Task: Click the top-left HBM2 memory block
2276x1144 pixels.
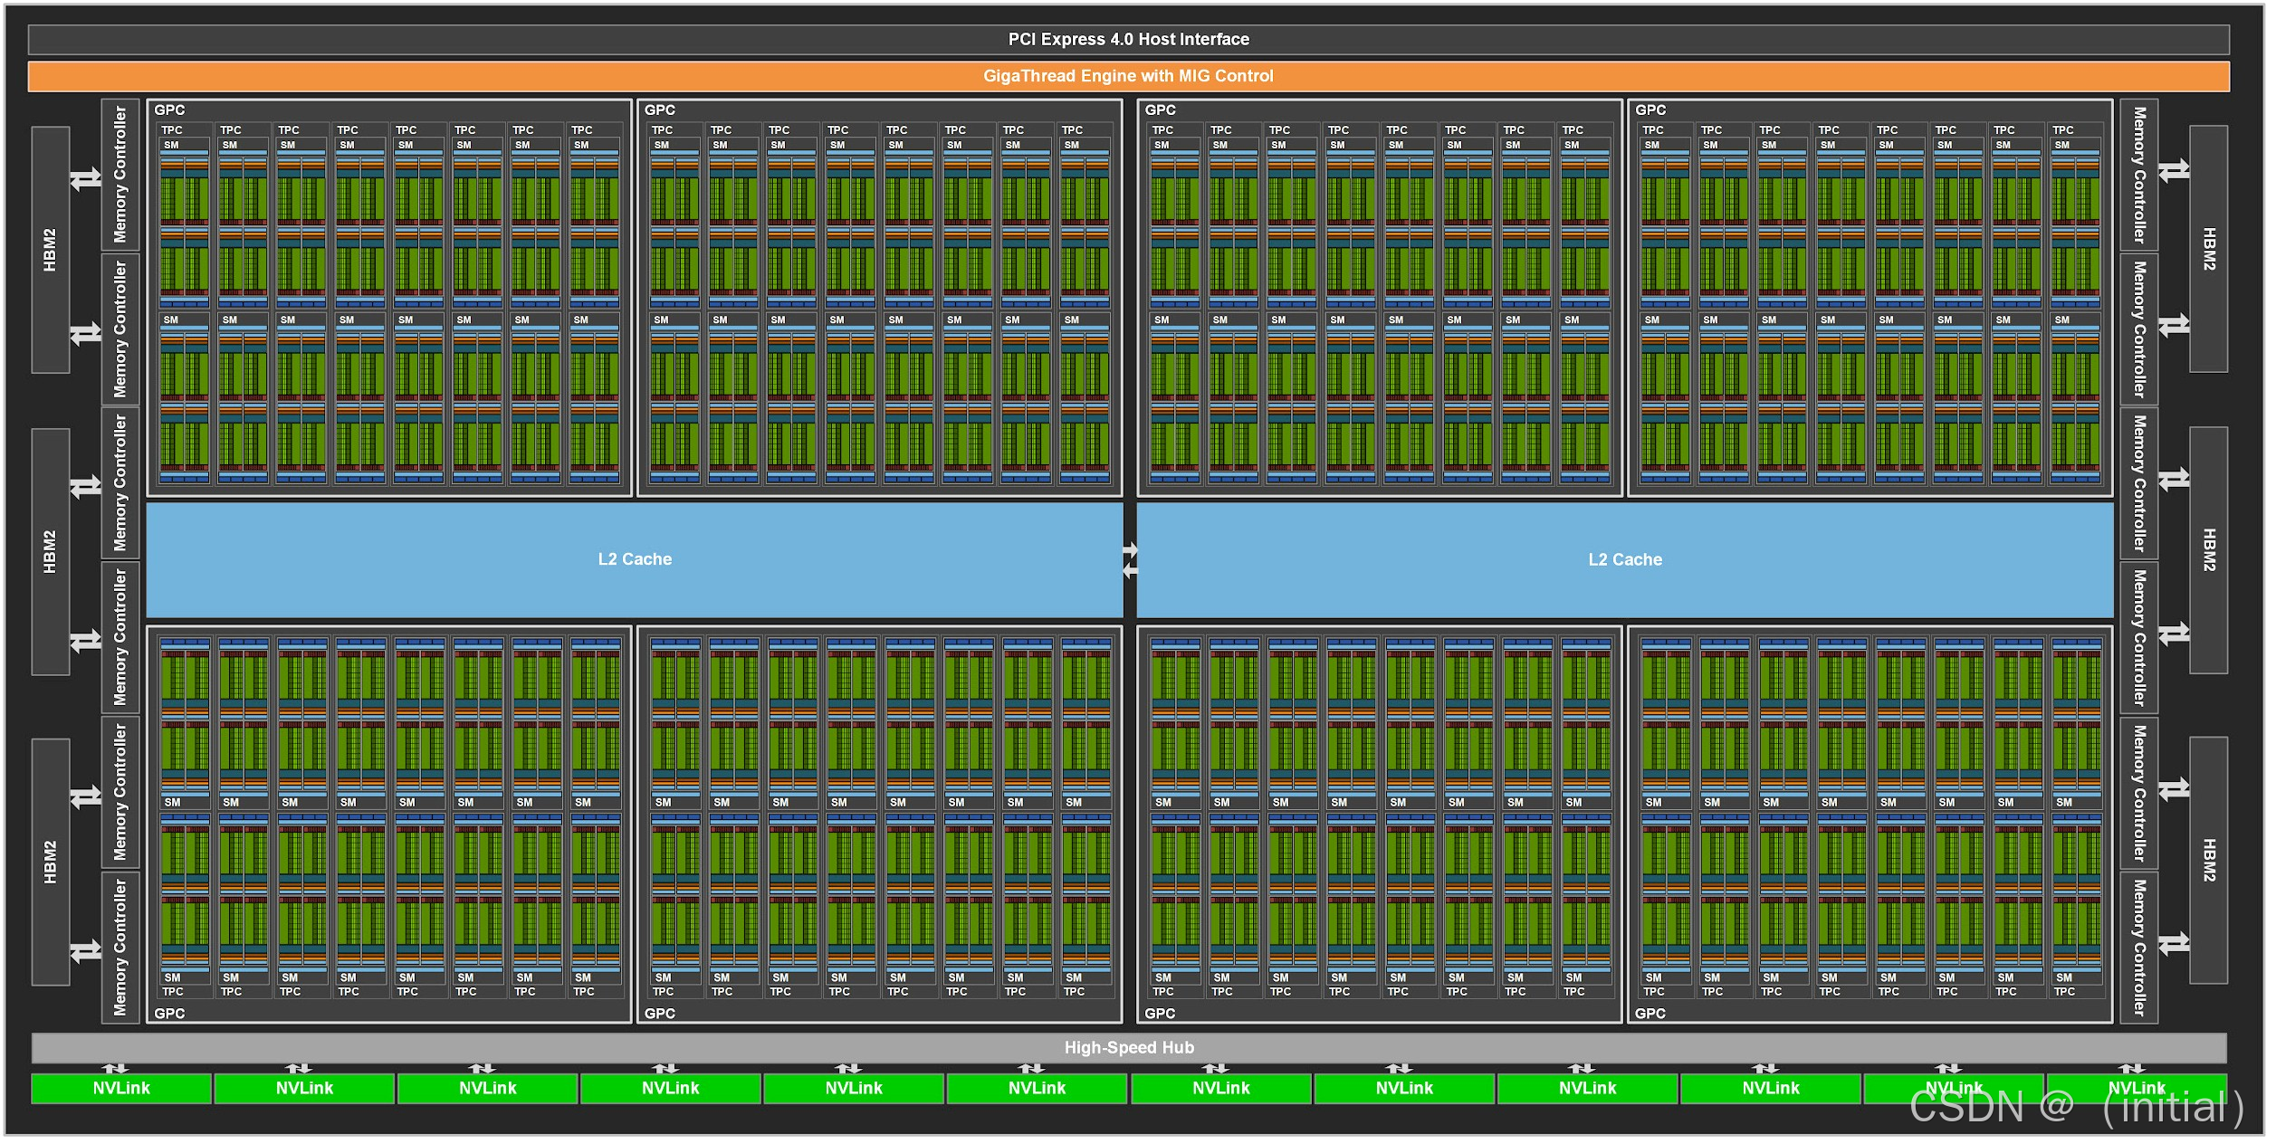Action: pyautogui.click(x=51, y=250)
